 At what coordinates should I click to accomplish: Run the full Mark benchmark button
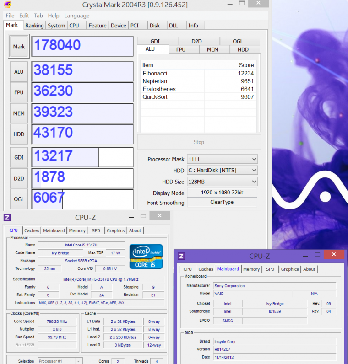click(19, 47)
